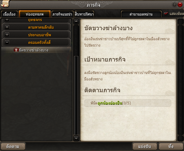Click the แบ่งปัน share button
The width and height of the screenshot is (184, 151).
(145, 146)
